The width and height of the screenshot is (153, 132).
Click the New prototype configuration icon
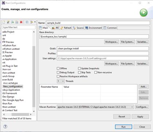[x=8, y=22]
